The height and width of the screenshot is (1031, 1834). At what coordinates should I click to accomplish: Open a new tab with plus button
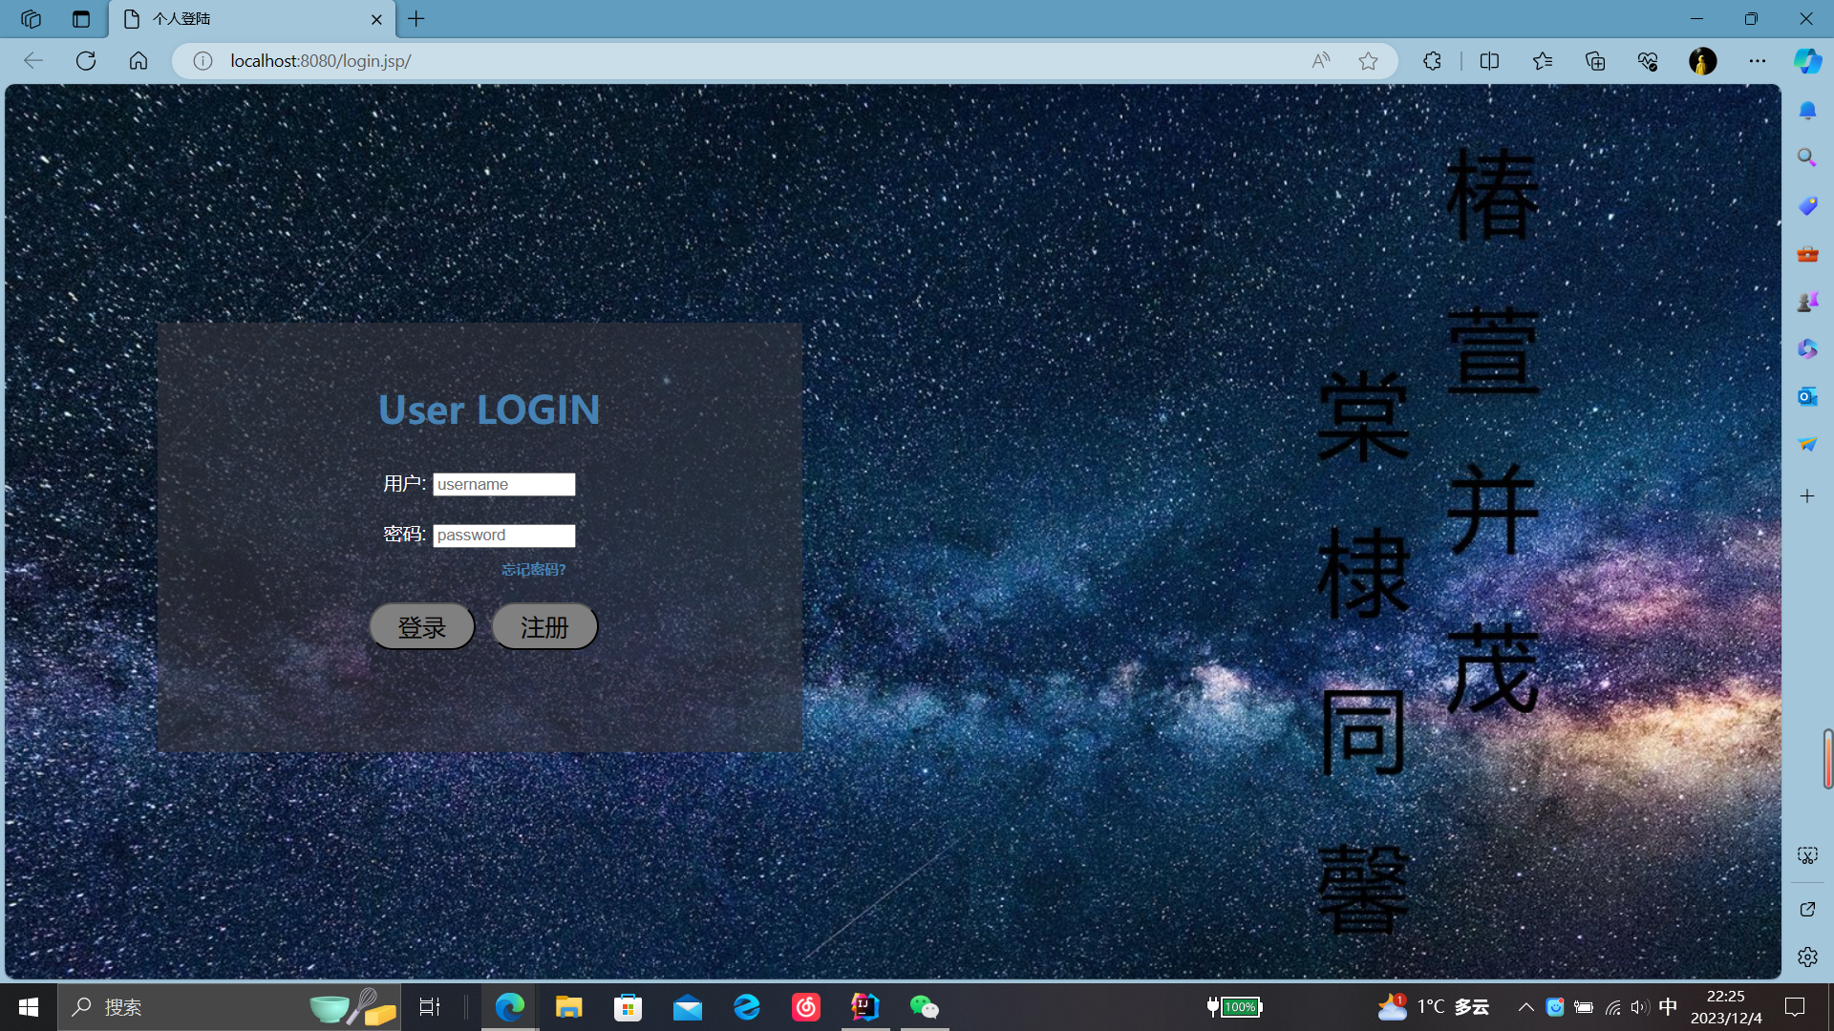click(x=416, y=19)
